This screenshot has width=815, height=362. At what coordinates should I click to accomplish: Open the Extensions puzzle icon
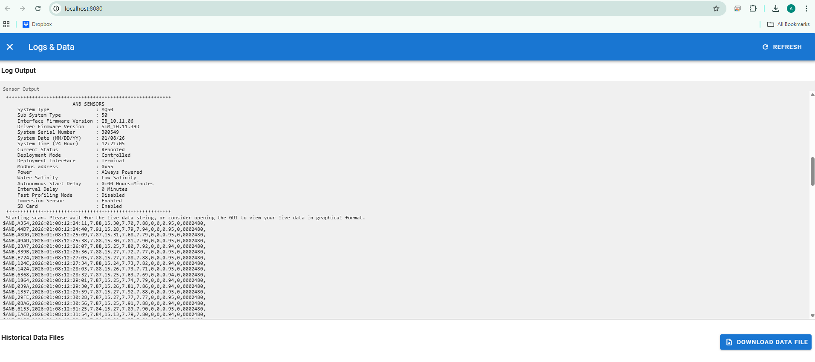pyautogui.click(x=753, y=9)
